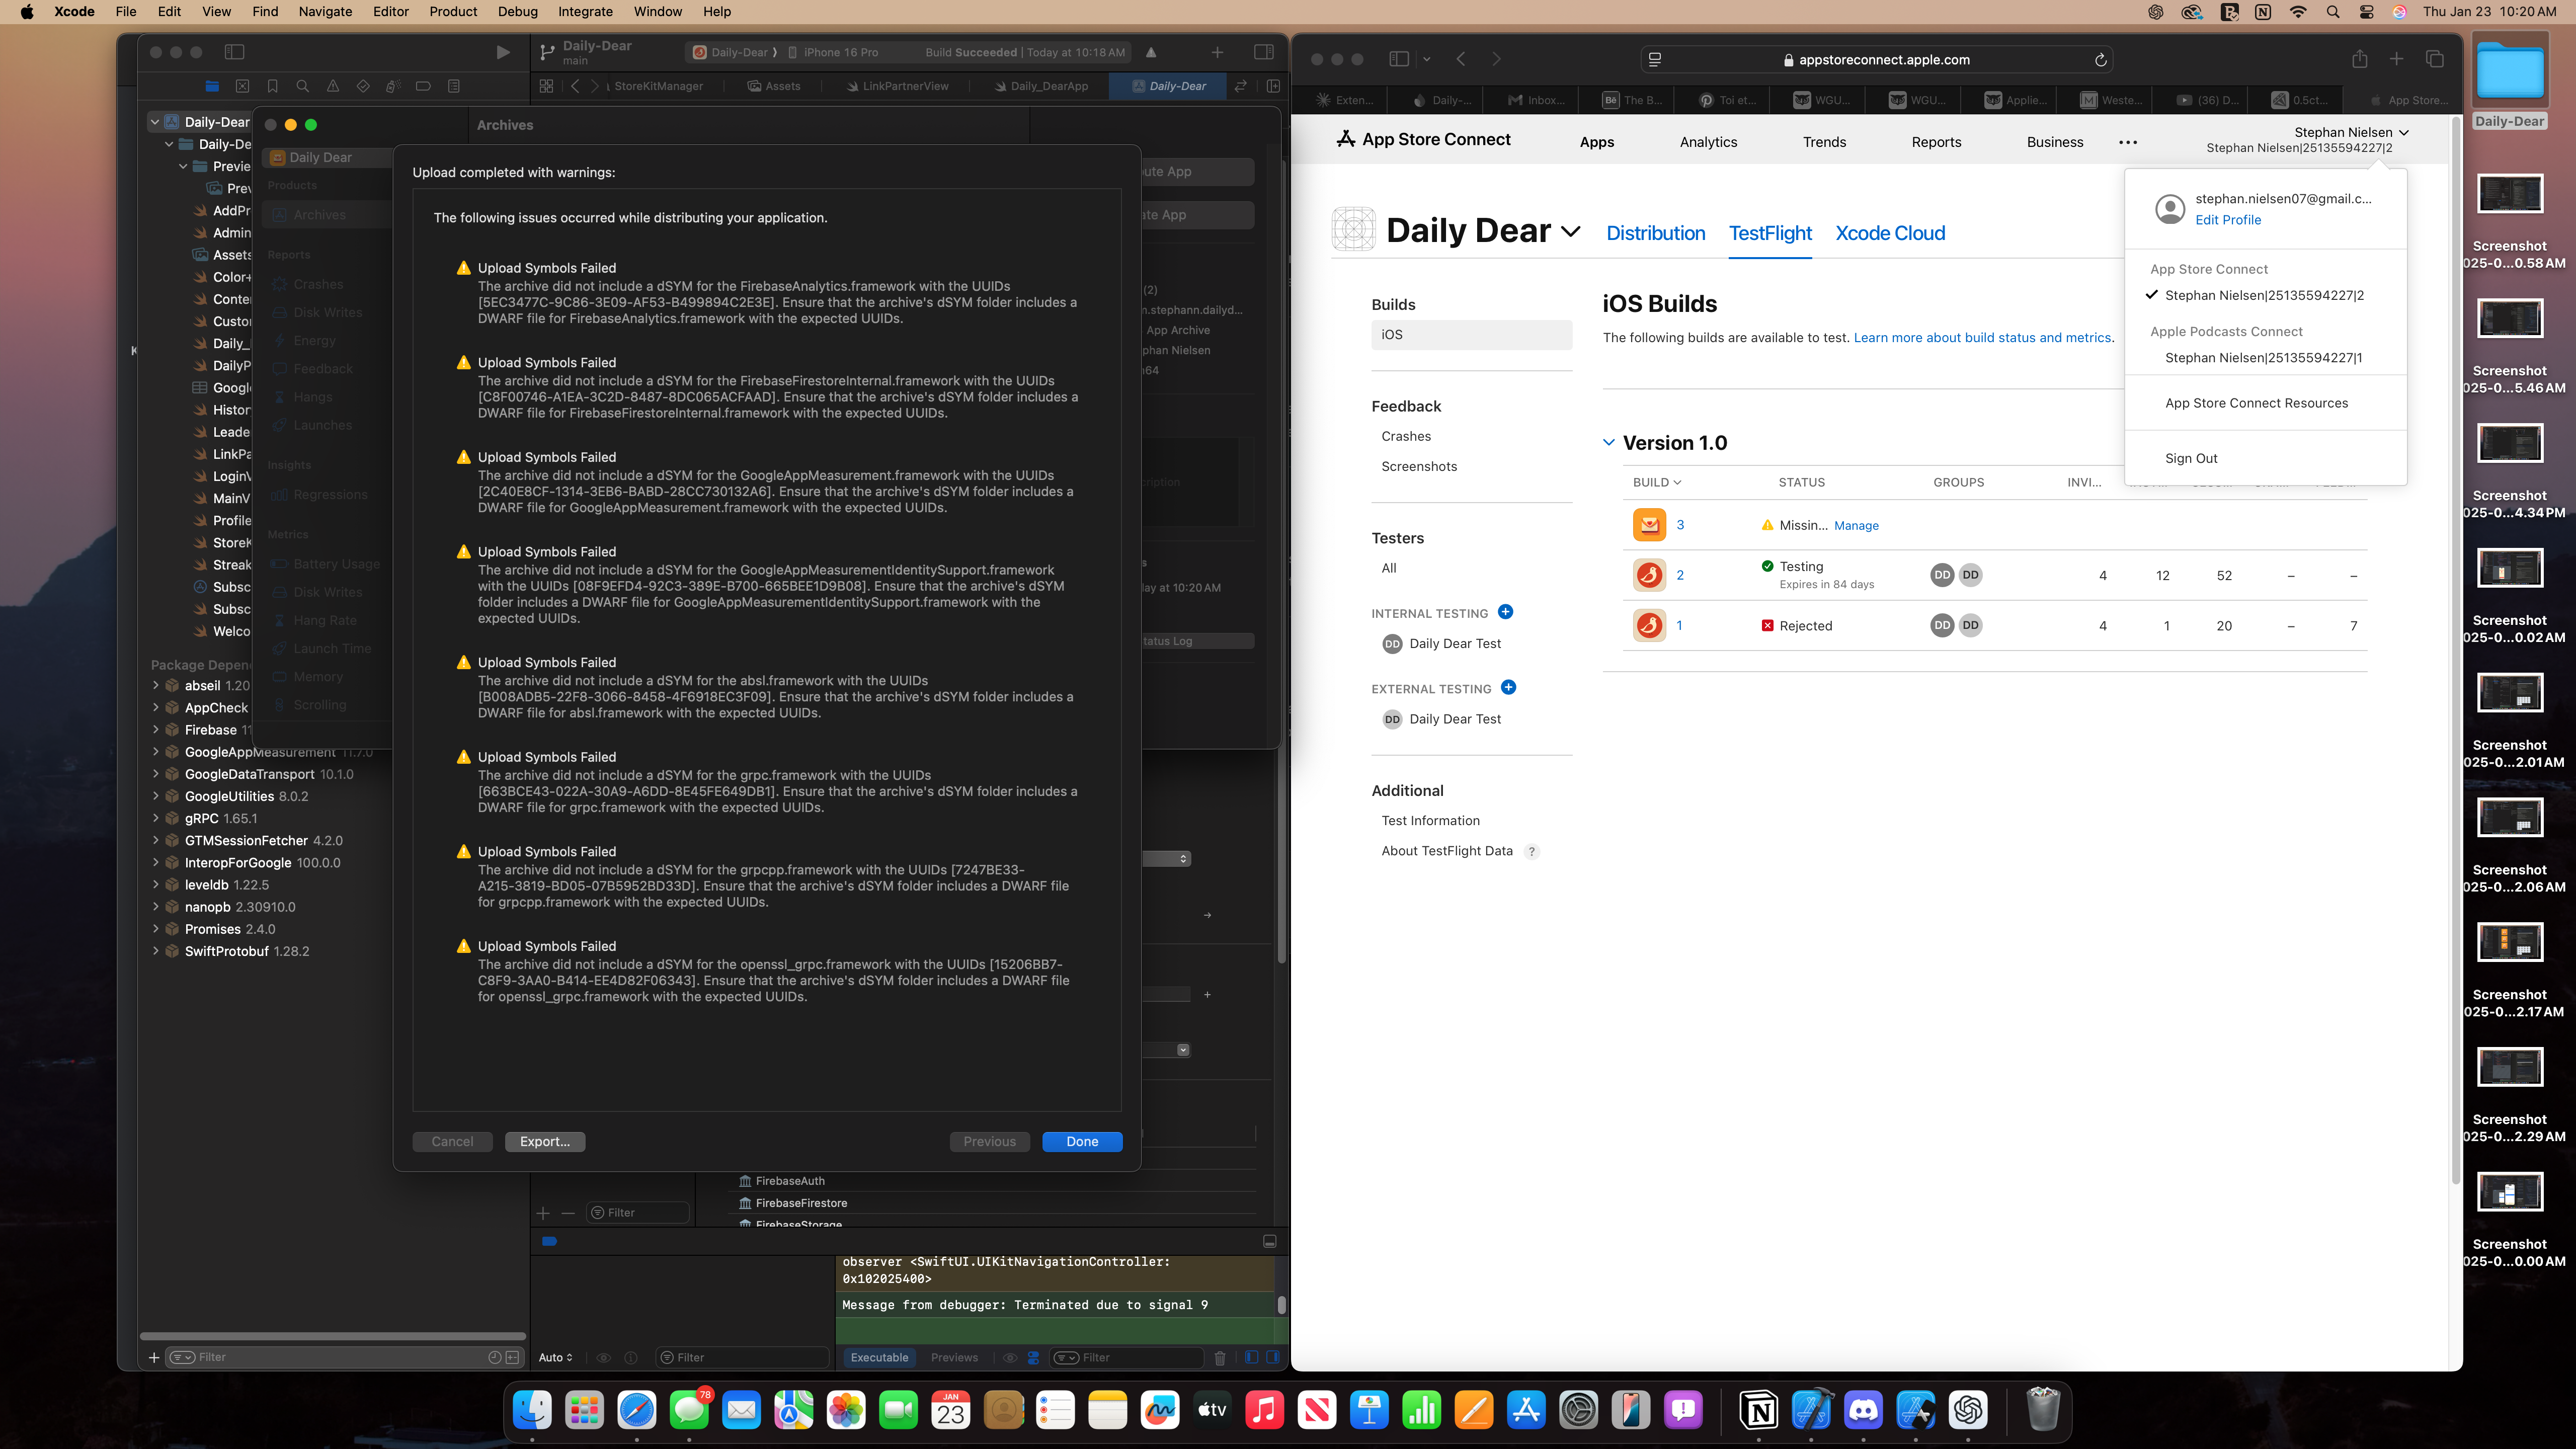The height and width of the screenshot is (1449, 2576).
Task: Switch to the Distribution tab
Action: [x=1655, y=233]
